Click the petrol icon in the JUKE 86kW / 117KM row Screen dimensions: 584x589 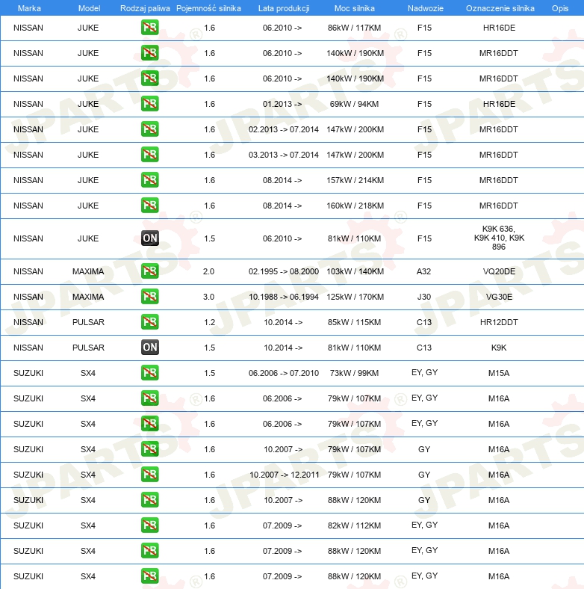click(x=150, y=28)
